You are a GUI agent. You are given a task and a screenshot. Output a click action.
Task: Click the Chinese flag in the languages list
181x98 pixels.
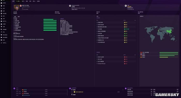coord(141,53)
